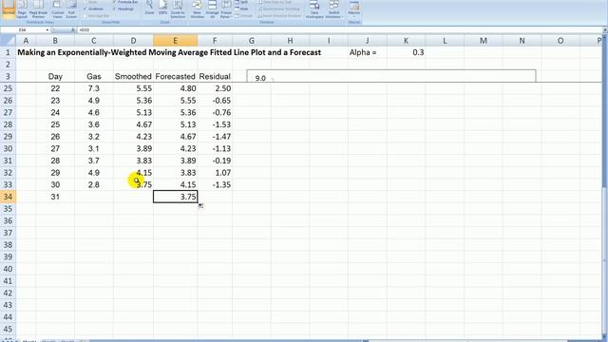Select row 25 header
The image size is (608, 342).
(8, 88)
